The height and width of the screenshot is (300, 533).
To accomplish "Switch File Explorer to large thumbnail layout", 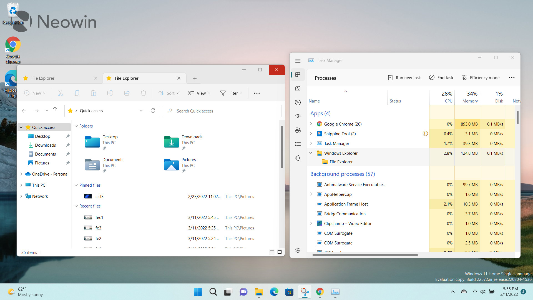I will 280,252.
